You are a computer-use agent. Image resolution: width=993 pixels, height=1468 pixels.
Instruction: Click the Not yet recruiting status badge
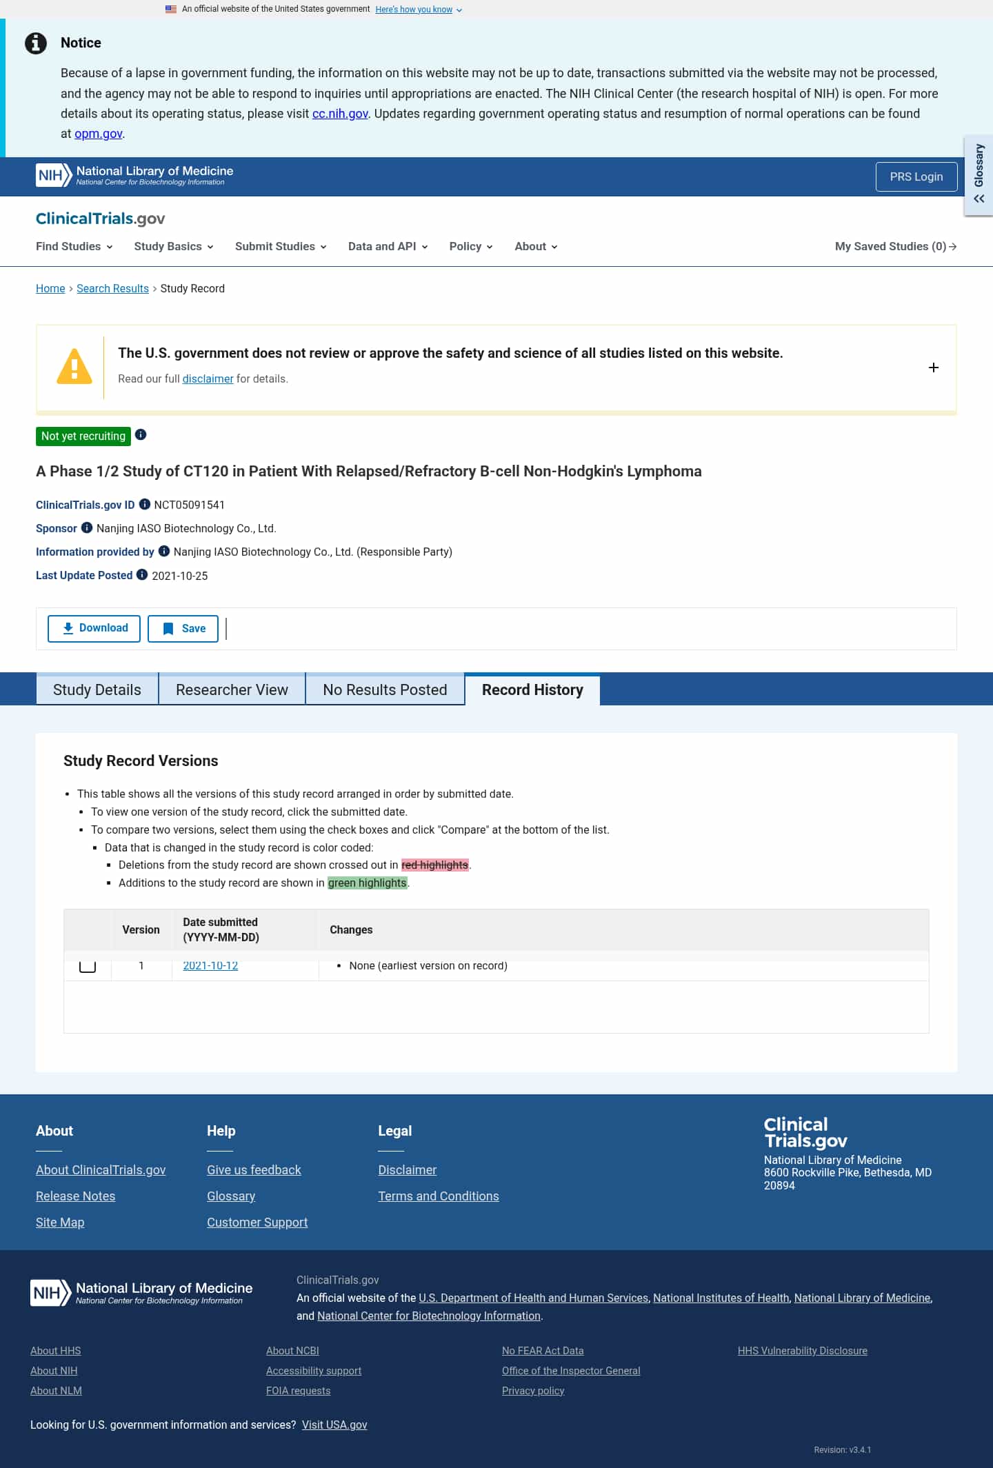[83, 436]
